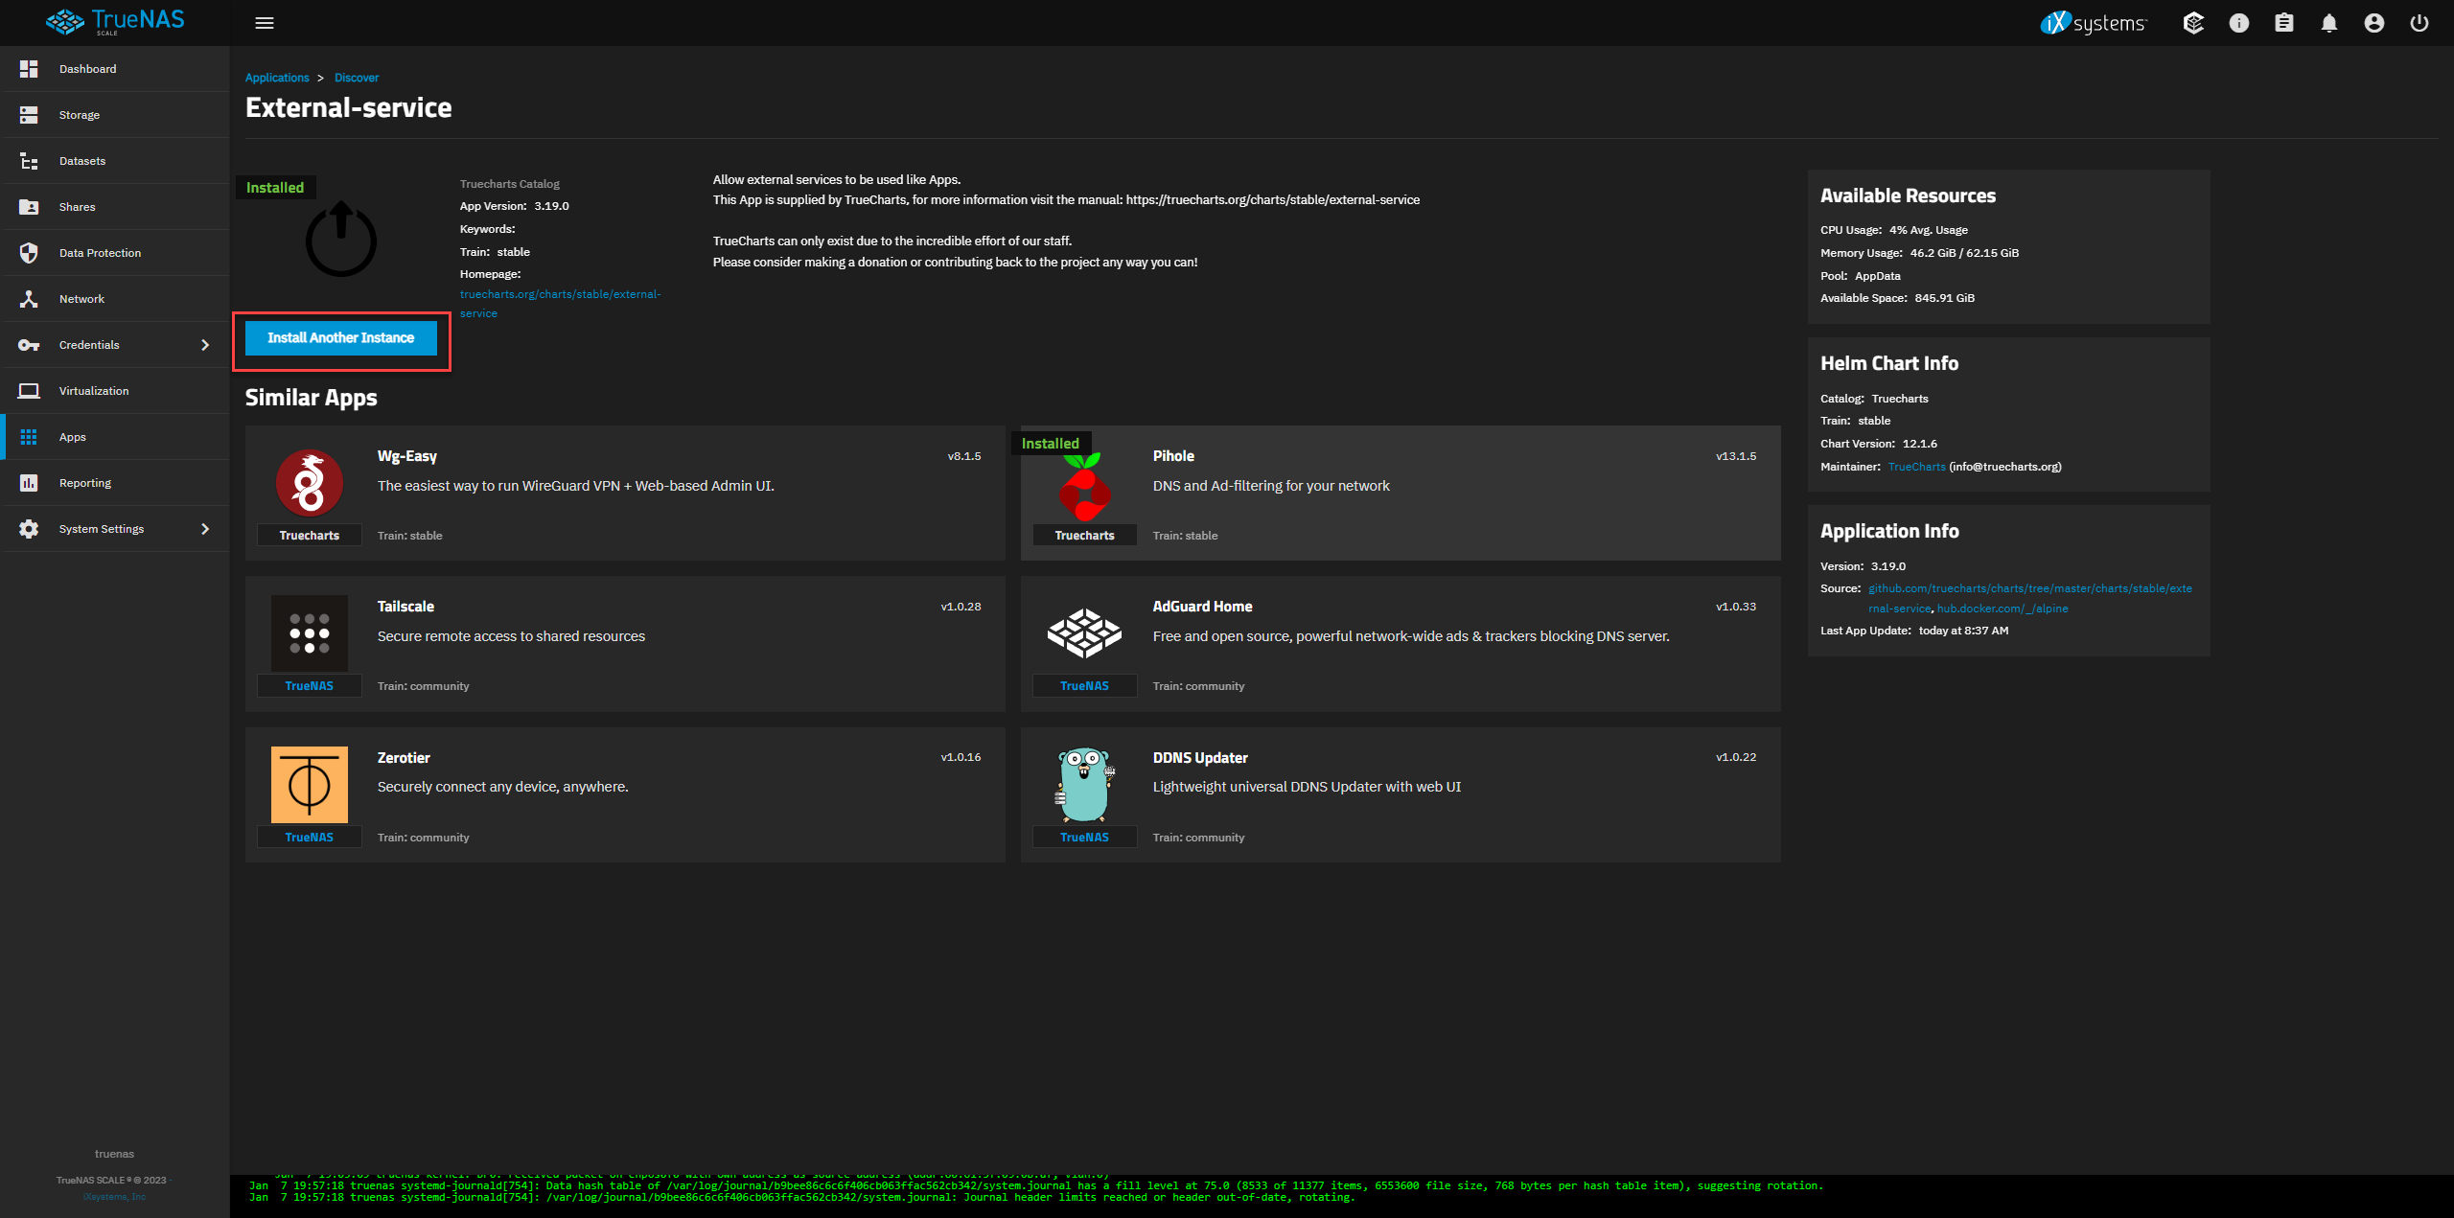
Task: Expand the System Settings submenu chevron
Action: 204,529
